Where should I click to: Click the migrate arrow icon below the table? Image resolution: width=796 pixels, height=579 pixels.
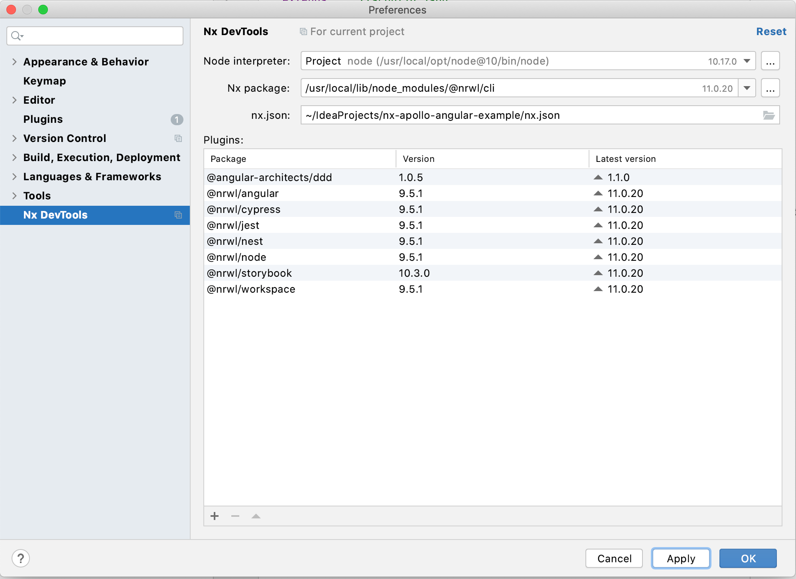click(x=256, y=516)
